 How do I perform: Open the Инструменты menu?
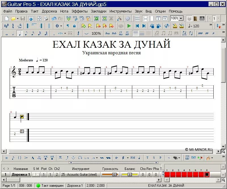click(x=120, y=11)
